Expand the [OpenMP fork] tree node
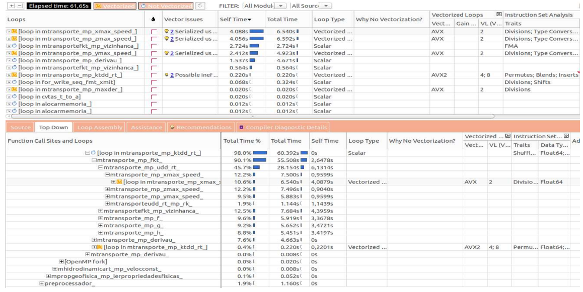The width and height of the screenshot is (583, 292). [60, 261]
